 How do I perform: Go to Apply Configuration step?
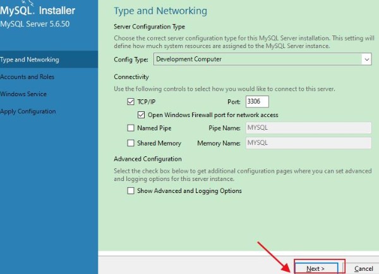49,111
